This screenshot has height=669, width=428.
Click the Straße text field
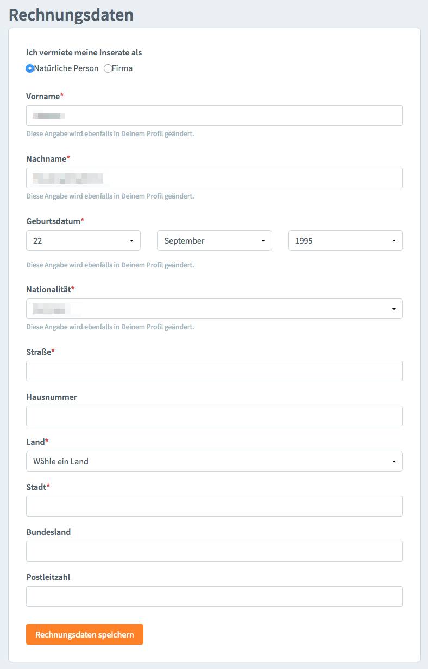215,371
